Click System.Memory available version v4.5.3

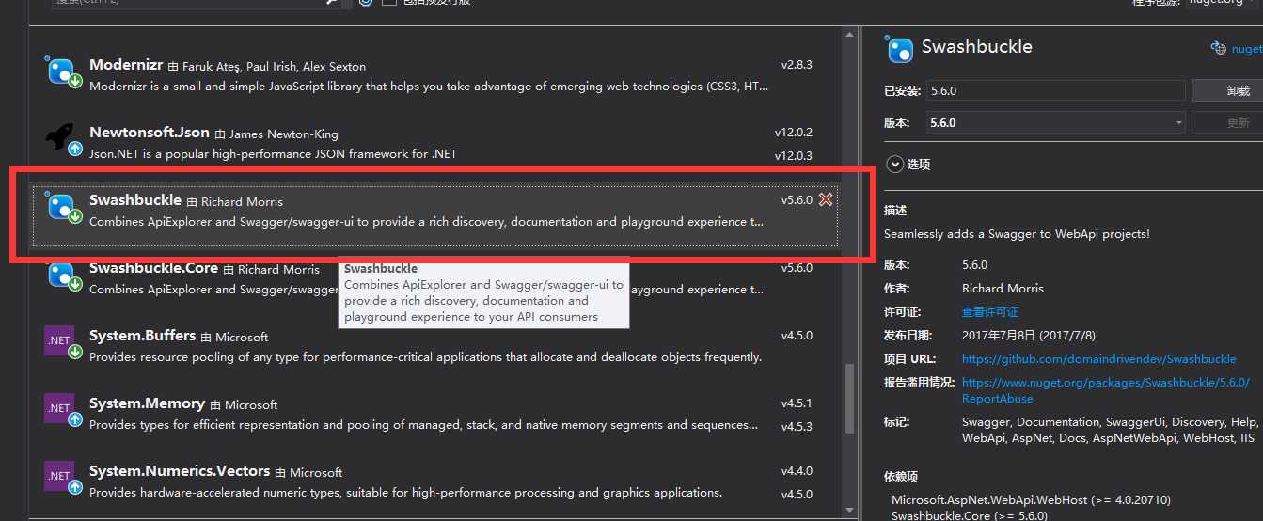[797, 426]
